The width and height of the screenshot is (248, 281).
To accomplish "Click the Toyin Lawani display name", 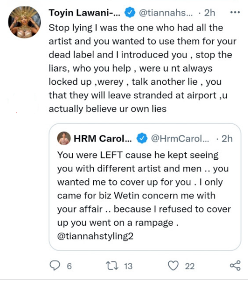I will (x=84, y=13).
